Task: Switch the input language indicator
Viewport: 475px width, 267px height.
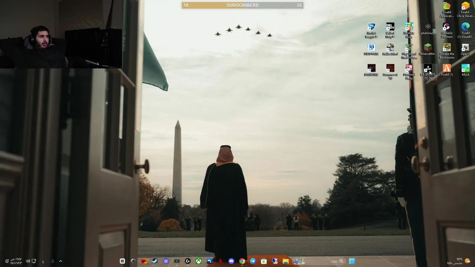Action: [43, 261]
